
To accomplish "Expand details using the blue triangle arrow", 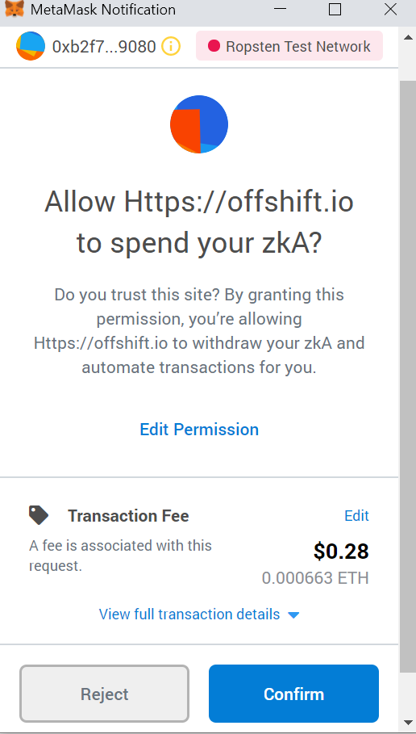I will [x=293, y=614].
